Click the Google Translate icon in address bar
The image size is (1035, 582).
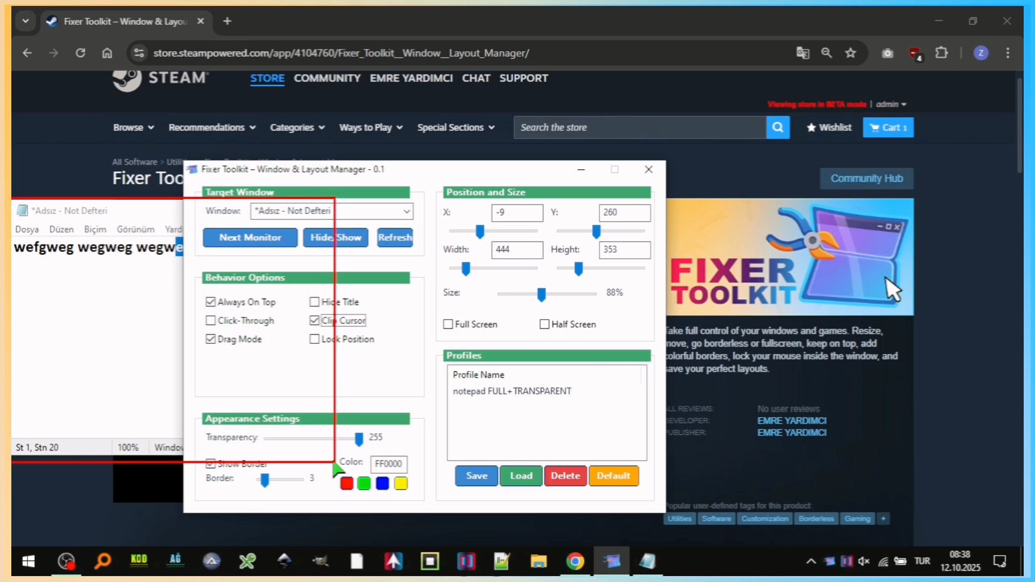tap(803, 53)
